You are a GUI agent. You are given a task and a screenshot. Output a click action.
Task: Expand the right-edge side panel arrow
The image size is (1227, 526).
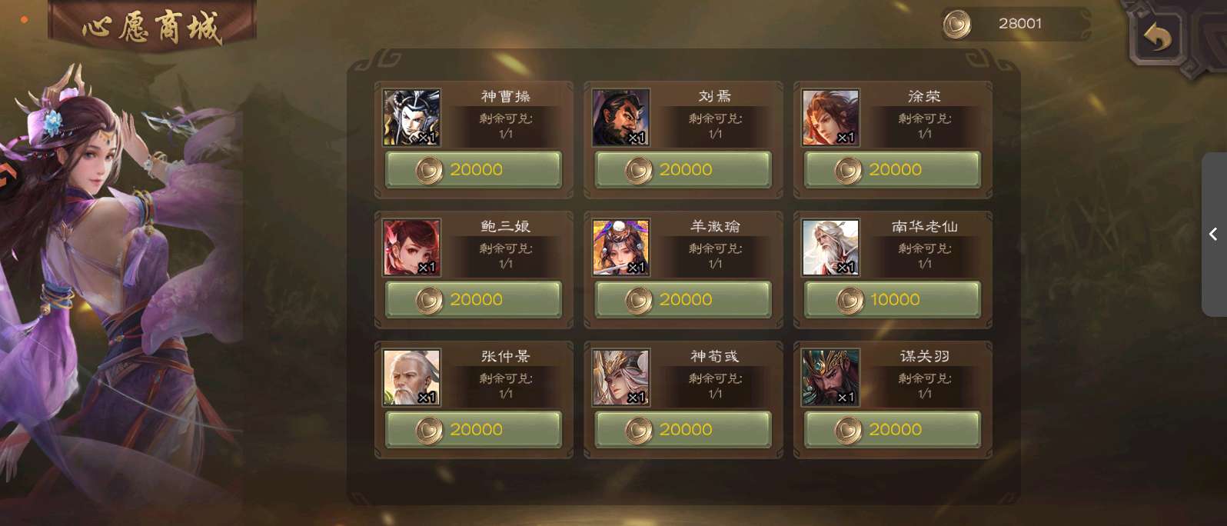(1214, 234)
